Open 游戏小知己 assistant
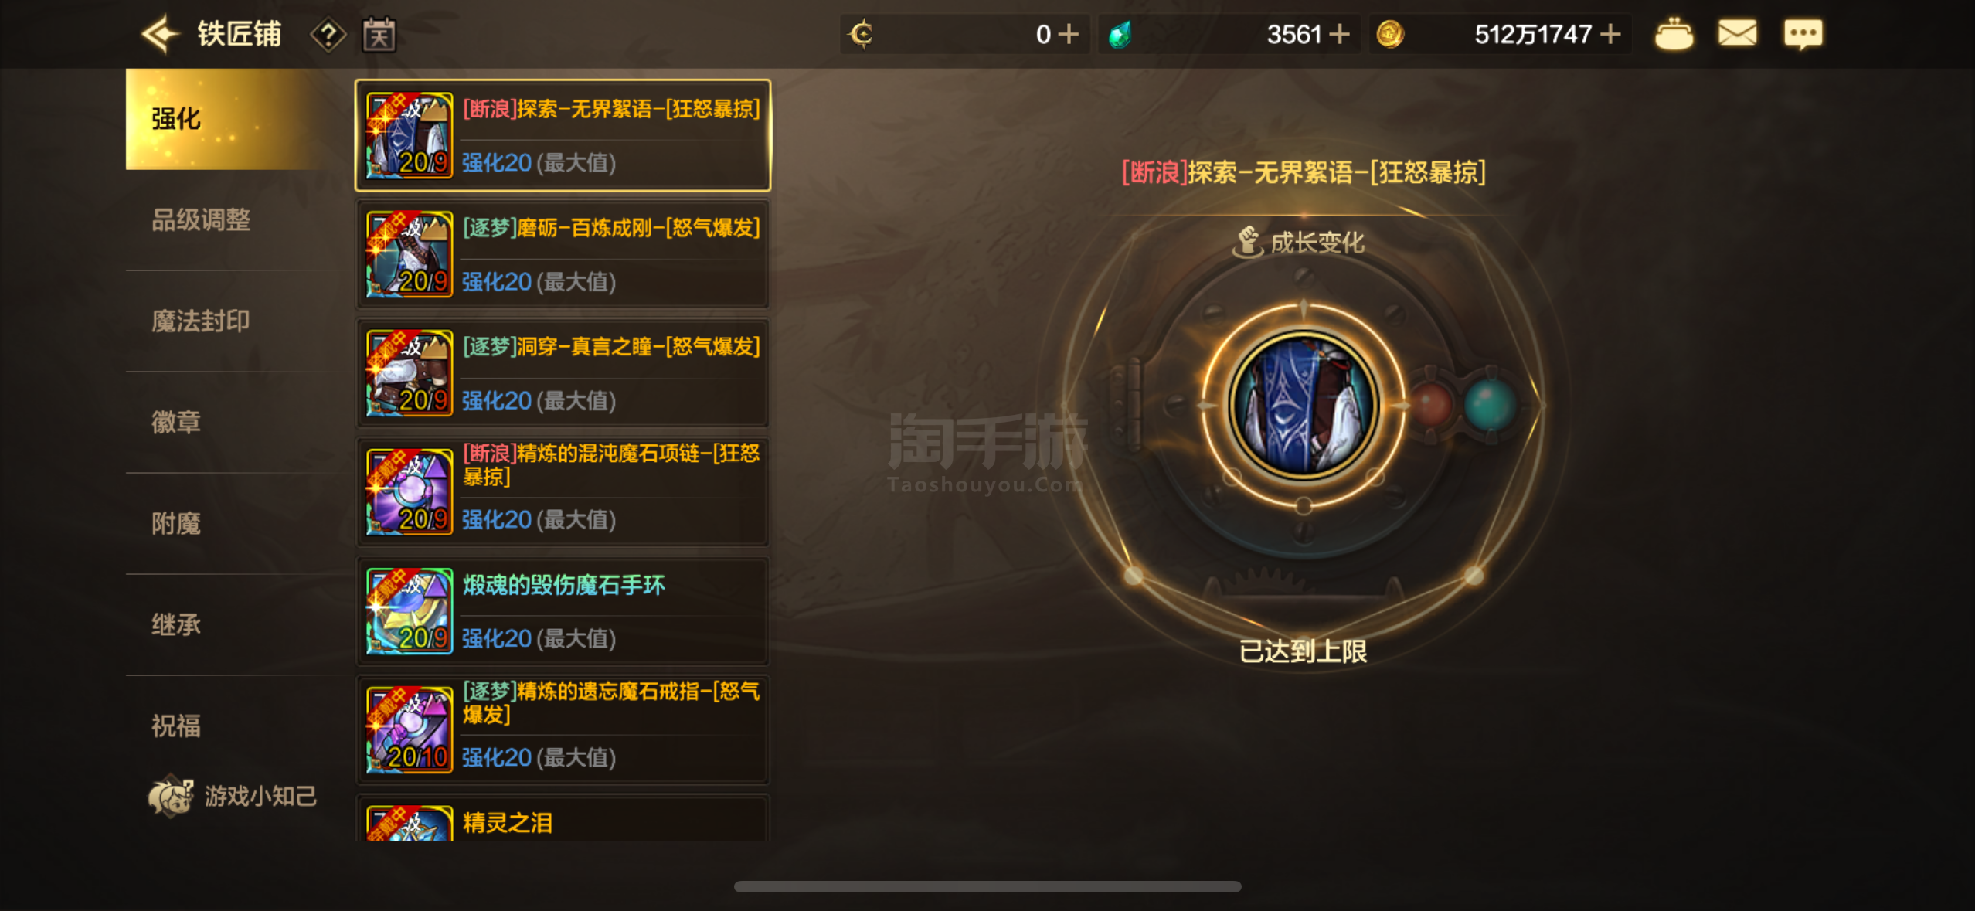This screenshot has height=911, width=1975. tap(233, 797)
